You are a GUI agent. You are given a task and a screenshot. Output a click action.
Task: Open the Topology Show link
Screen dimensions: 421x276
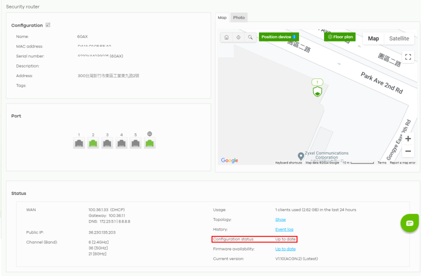280,219
